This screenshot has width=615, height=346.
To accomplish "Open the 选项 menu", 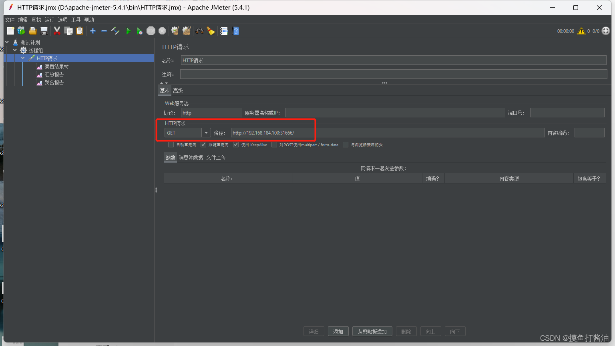I will coord(62,20).
